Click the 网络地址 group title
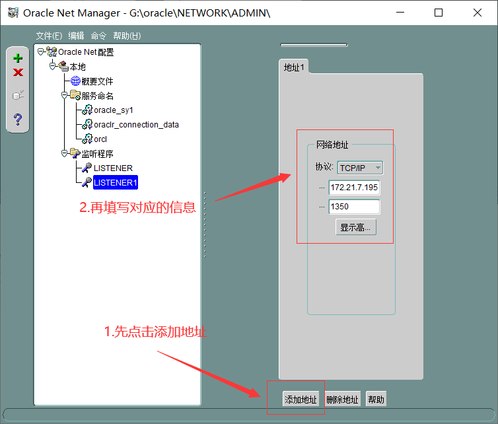This screenshot has width=498, height=424. [x=332, y=145]
